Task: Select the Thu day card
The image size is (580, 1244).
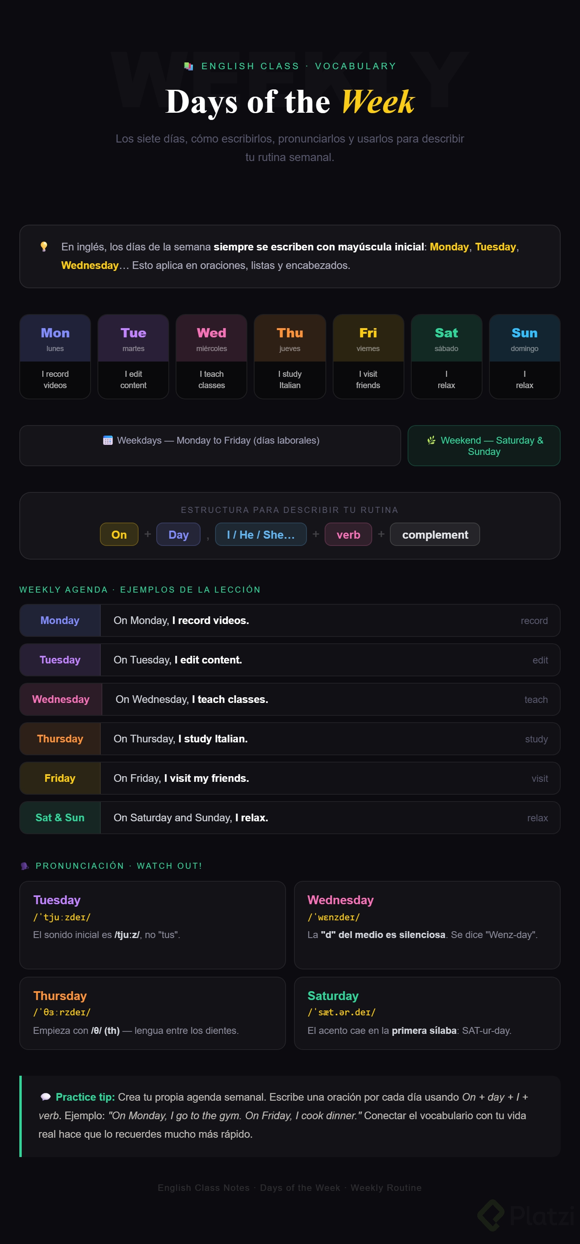Action: [290, 356]
